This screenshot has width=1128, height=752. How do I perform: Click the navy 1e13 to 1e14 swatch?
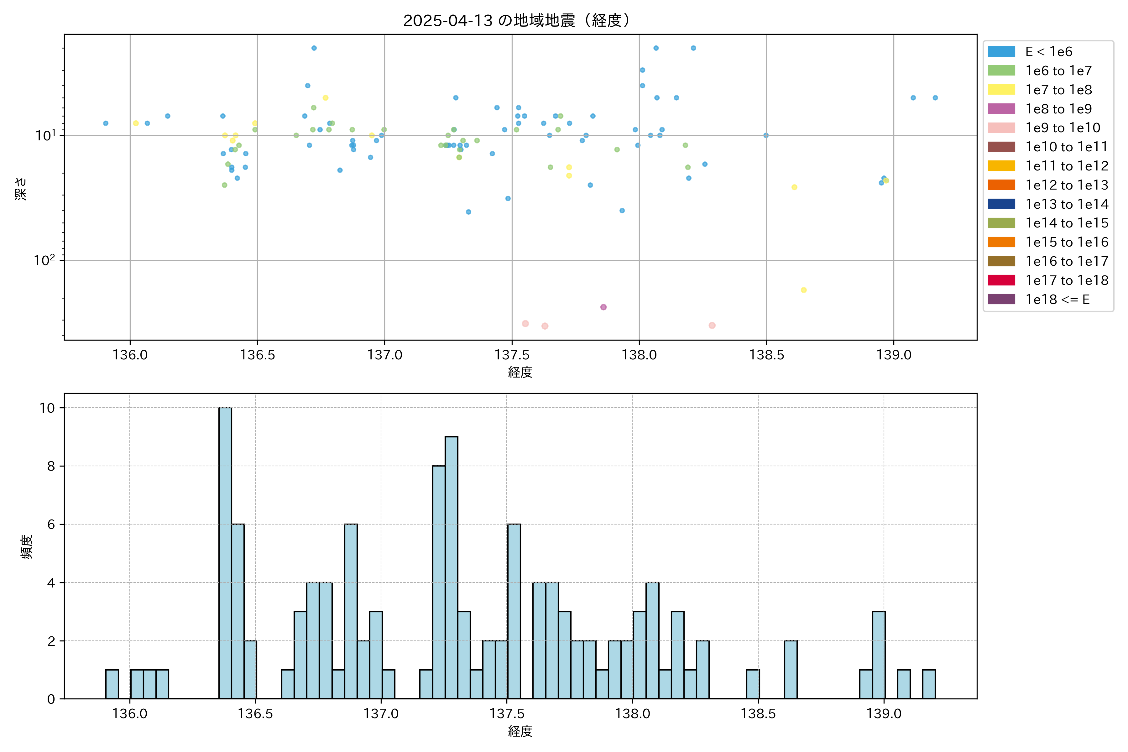pyautogui.click(x=1001, y=204)
